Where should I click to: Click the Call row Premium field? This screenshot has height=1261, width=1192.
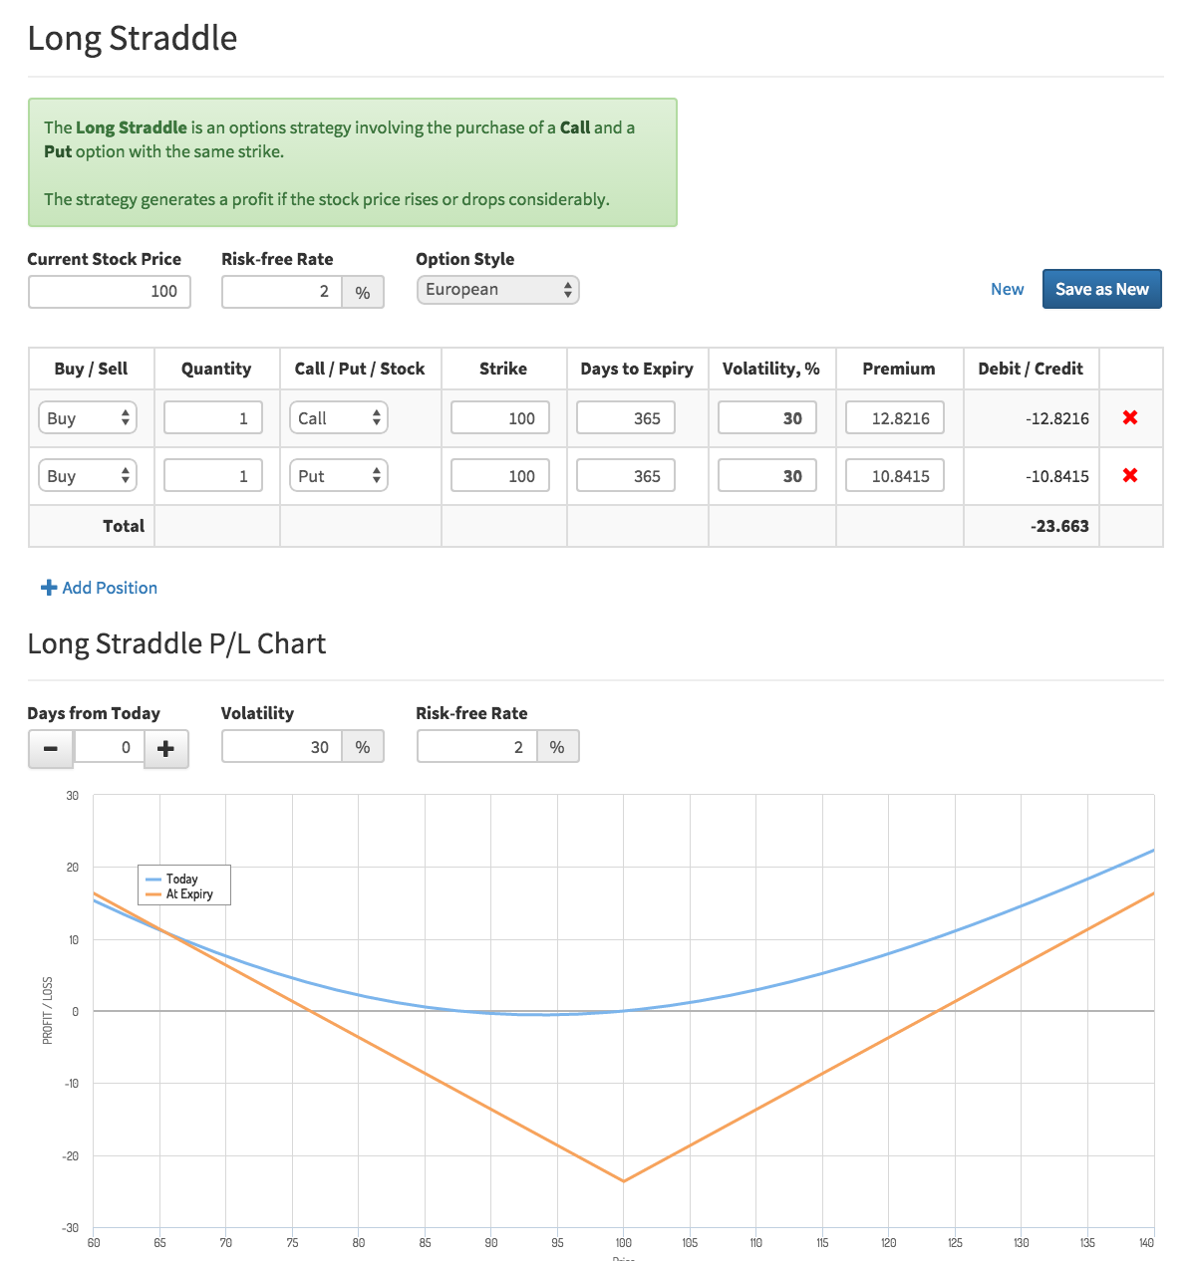894,418
